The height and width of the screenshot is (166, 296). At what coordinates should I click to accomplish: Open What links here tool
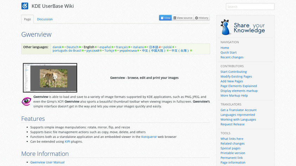(232, 139)
